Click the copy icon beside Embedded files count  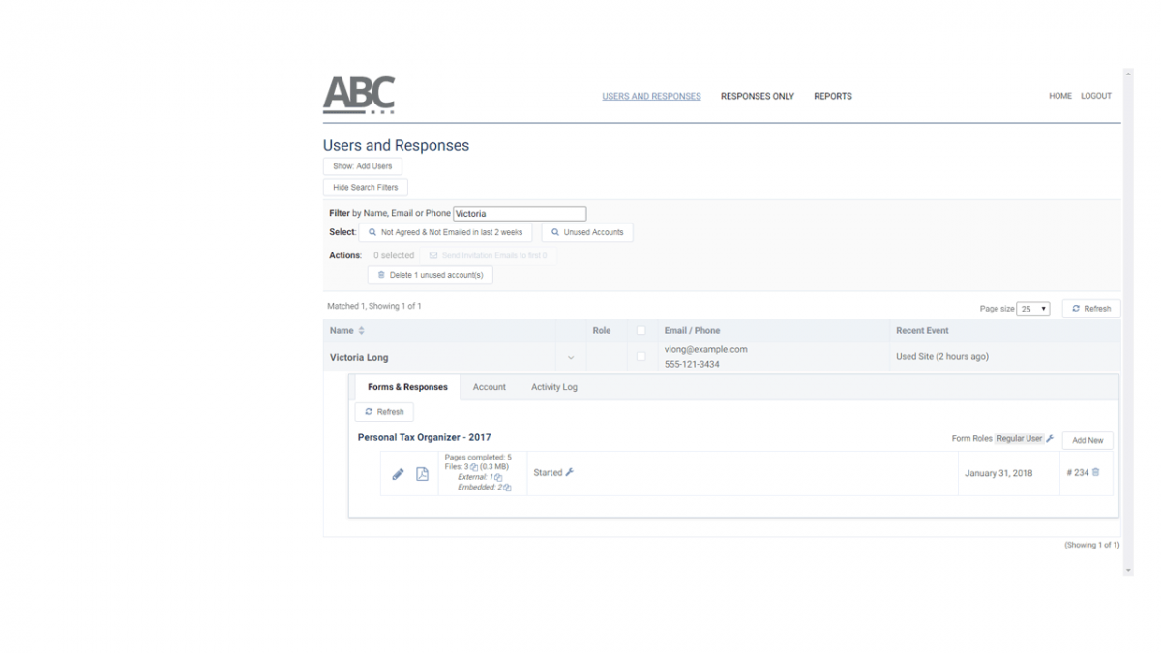click(507, 489)
